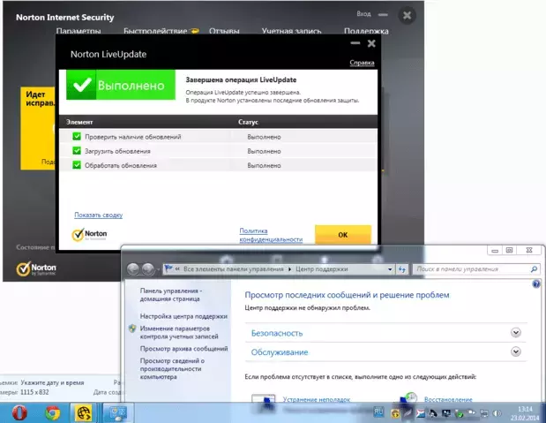Open the Отзывы menu in Norton
This screenshot has height=423, width=546.
pos(224,31)
